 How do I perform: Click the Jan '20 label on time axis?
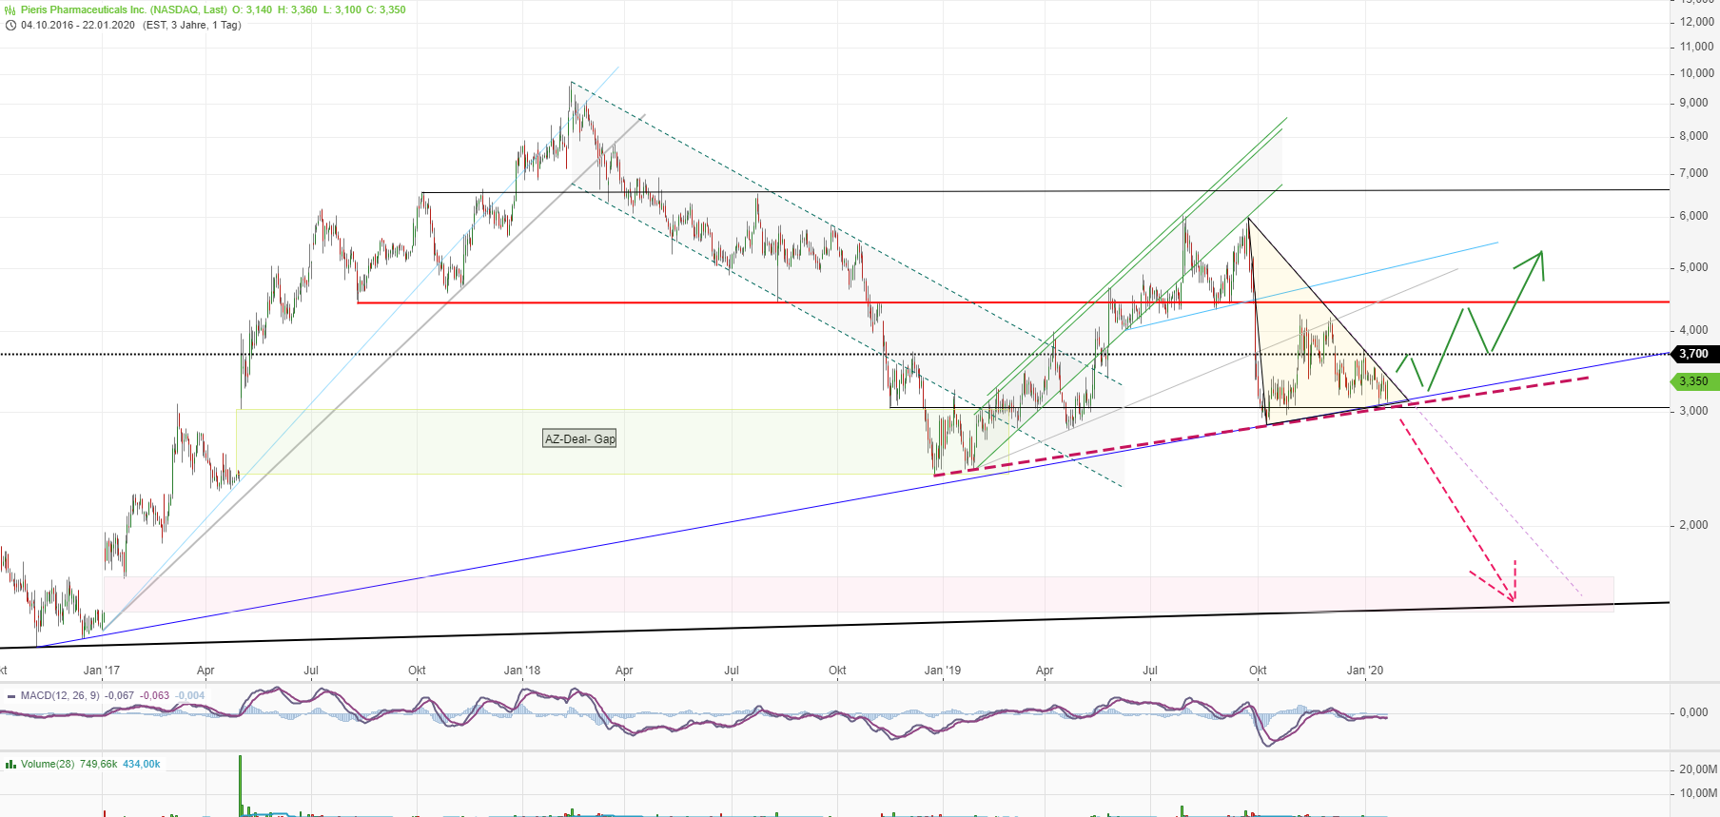click(x=1364, y=671)
